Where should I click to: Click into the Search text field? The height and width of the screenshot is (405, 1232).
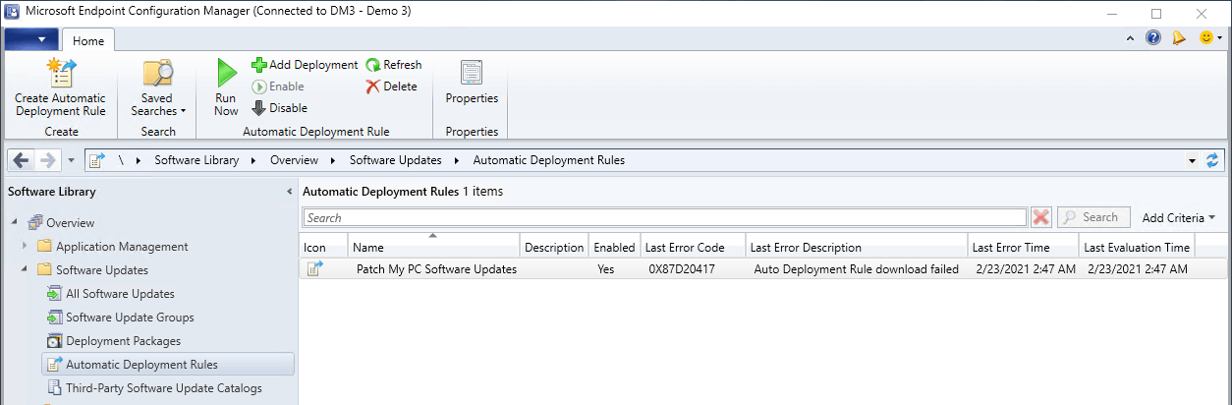tap(664, 217)
